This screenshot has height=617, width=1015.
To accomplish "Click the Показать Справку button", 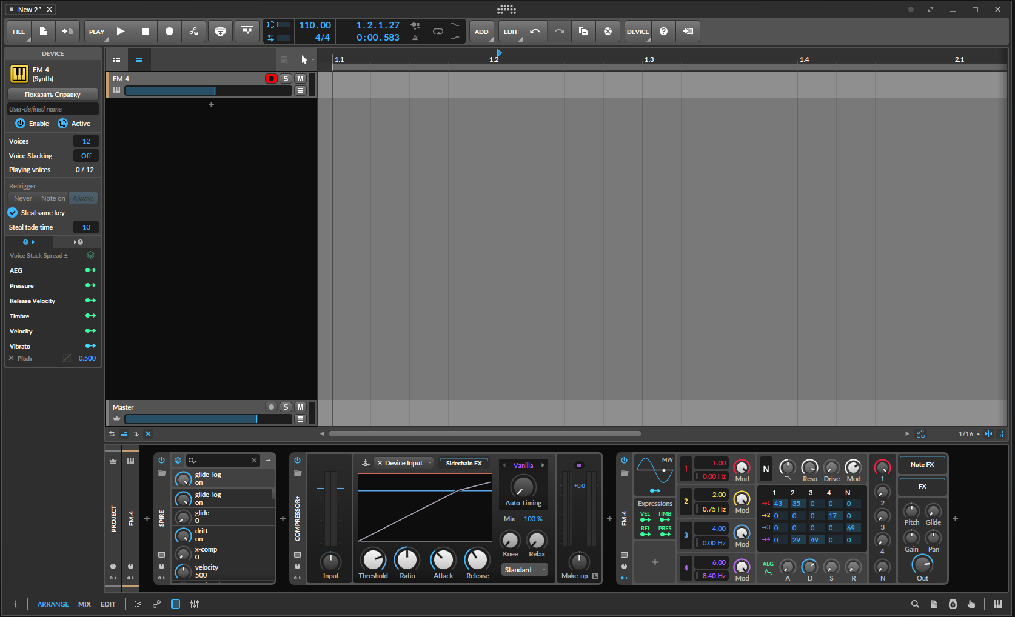I will click(53, 95).
